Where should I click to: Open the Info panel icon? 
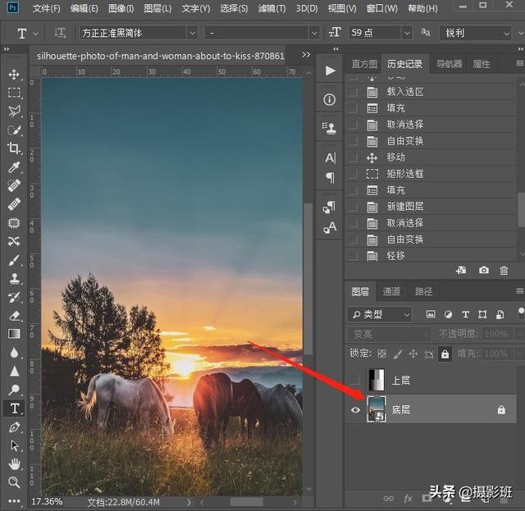pyautogui.click(x=330, y=99)
